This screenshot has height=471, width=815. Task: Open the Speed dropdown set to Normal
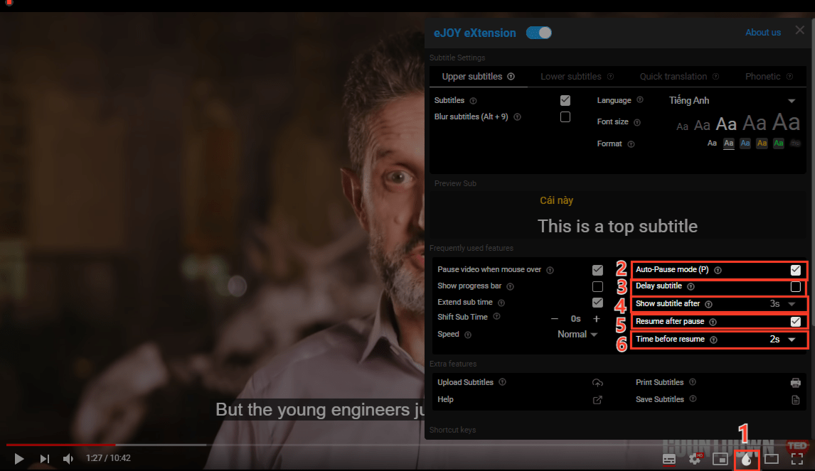577,334
